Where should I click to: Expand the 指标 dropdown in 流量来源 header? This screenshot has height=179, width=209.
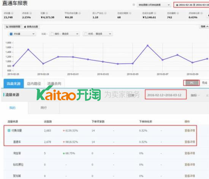click(195, 95)
